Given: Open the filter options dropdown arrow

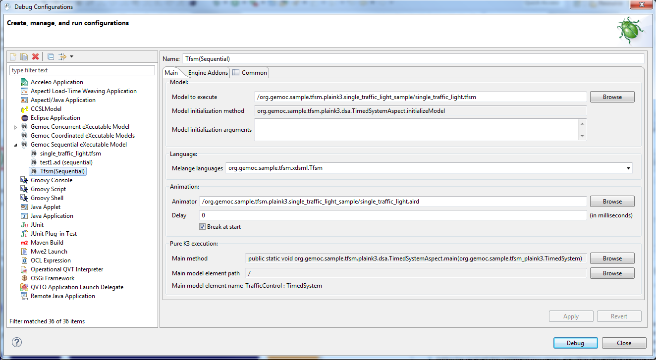Looking at the screenshot, I should 72,56.
